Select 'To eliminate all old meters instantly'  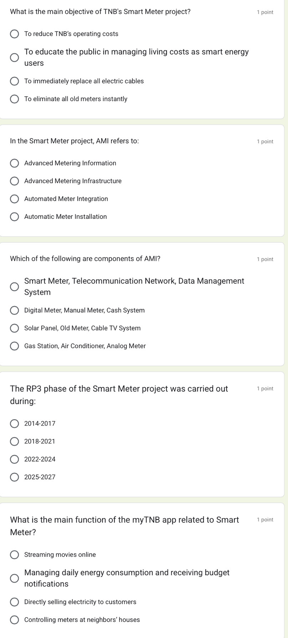(14, 99)
